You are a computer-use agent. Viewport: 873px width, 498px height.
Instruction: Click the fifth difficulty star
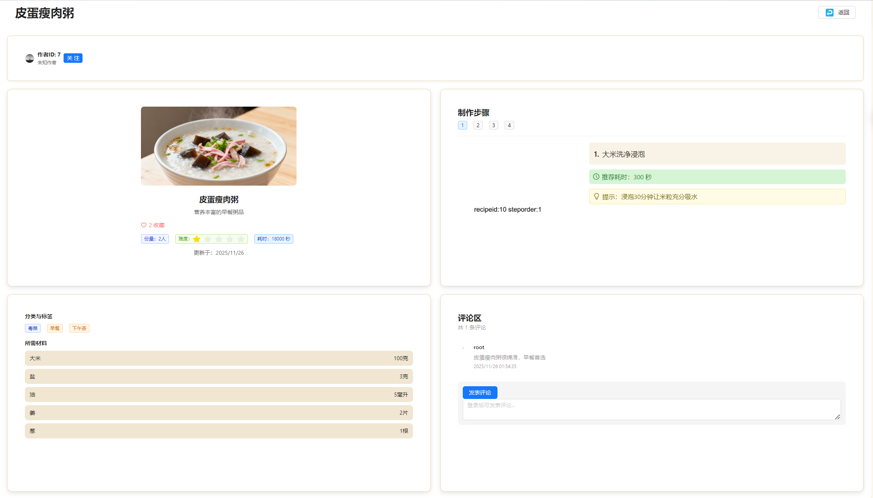241,239
